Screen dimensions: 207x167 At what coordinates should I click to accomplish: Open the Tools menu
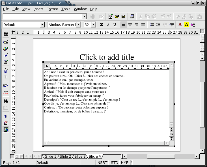pos(66,9)
